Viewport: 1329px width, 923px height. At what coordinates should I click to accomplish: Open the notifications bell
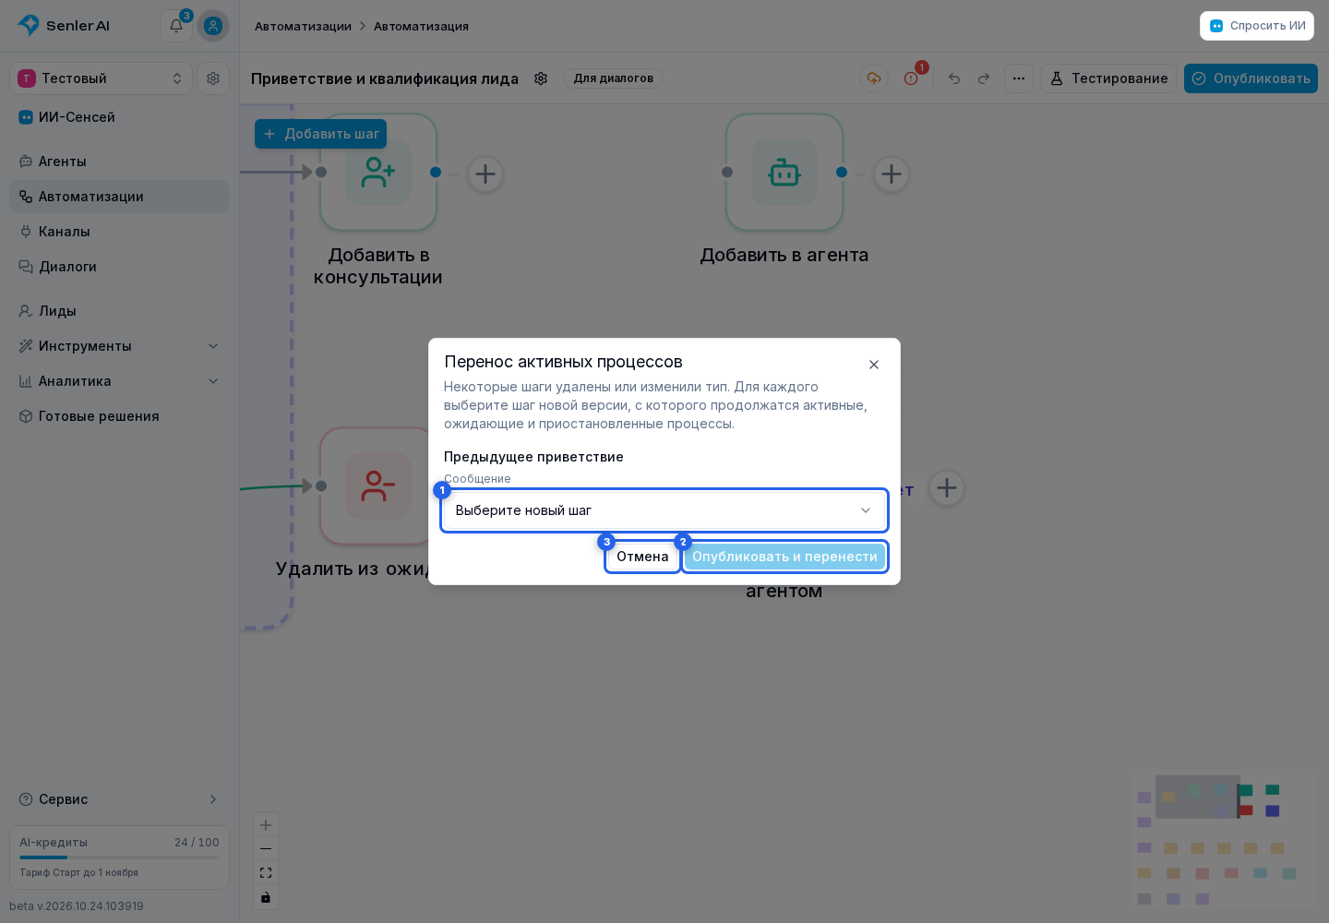click(176, 26)
